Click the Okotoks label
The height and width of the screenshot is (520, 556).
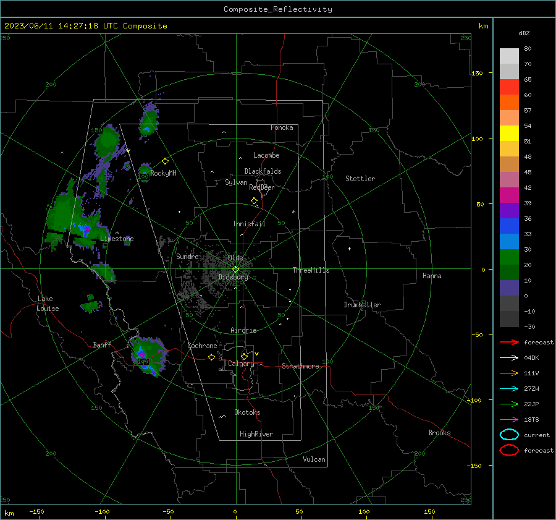click(247, 412)
